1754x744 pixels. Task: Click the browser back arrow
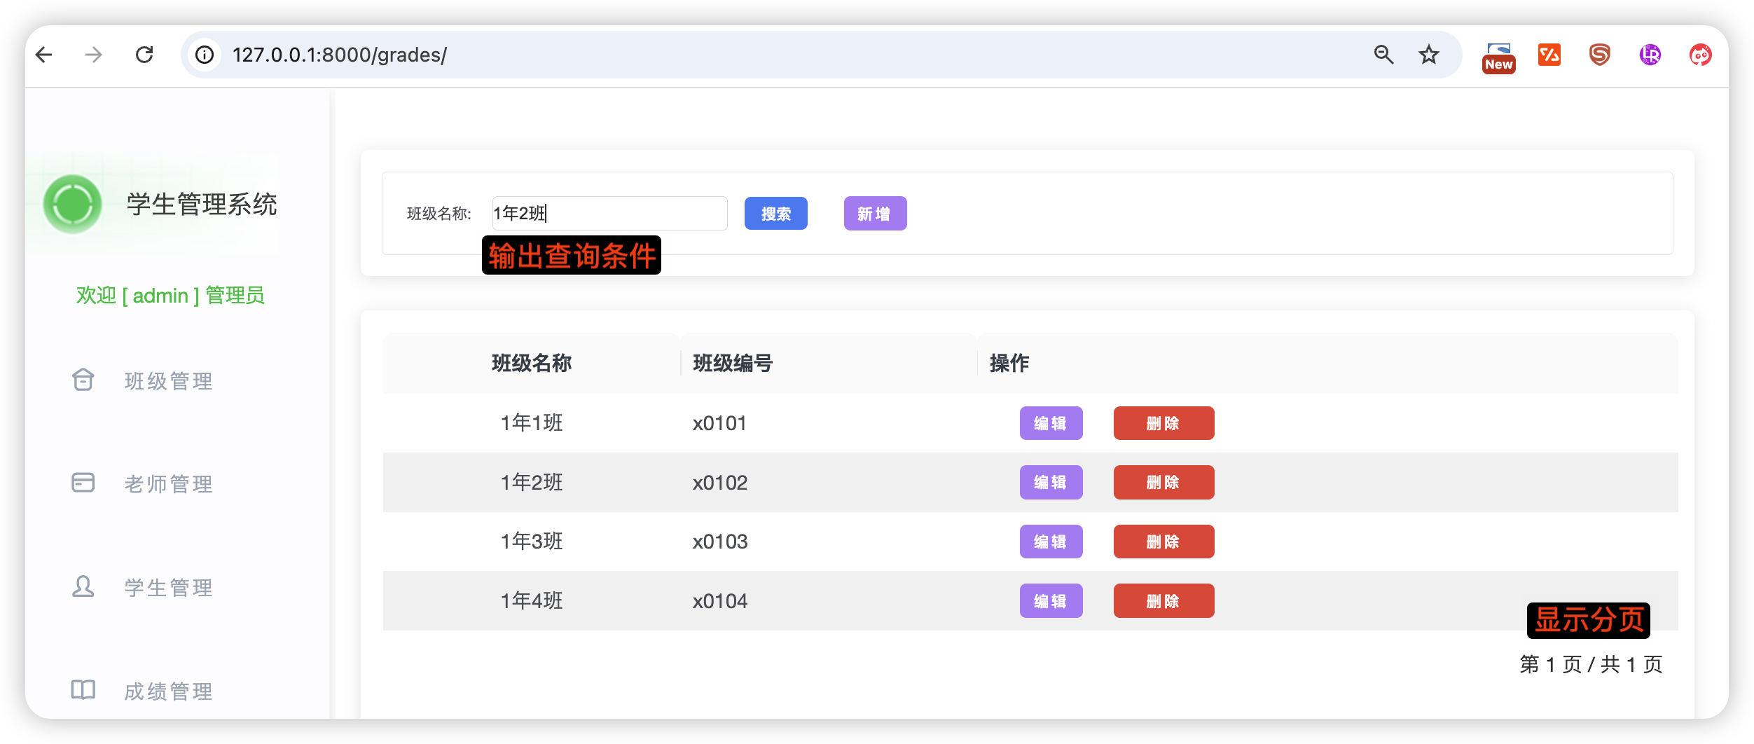[44, 55]
